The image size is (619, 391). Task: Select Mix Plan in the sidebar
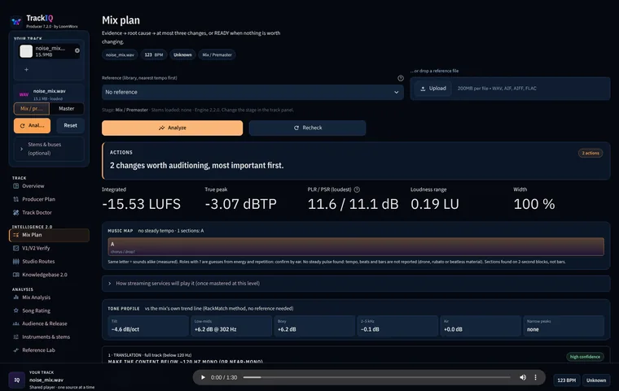coord(49,235)
